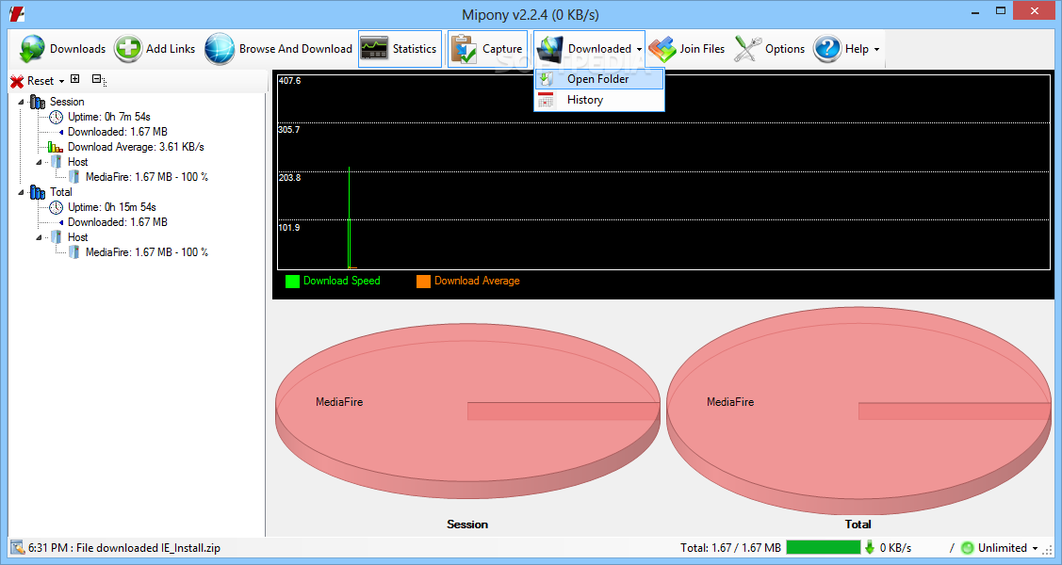Collapse the Total tree node
The image size is (1062, 565).
coord(21,193)
